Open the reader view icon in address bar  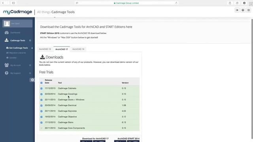tap(77, 3)
